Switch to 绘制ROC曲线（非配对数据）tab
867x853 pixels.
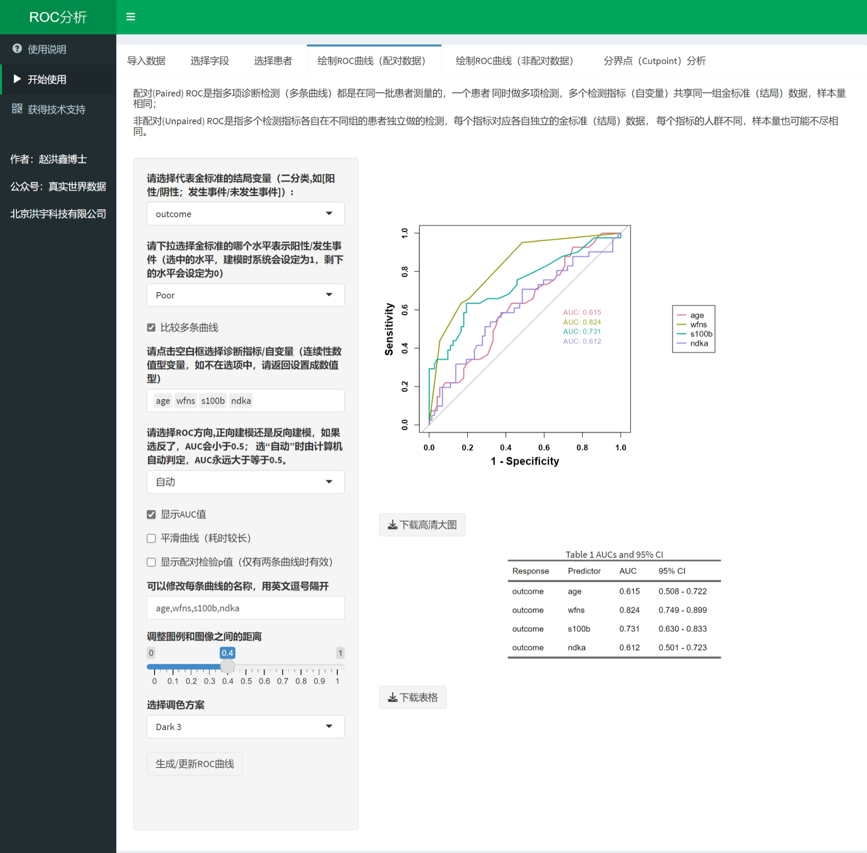(x=517, y=60)
